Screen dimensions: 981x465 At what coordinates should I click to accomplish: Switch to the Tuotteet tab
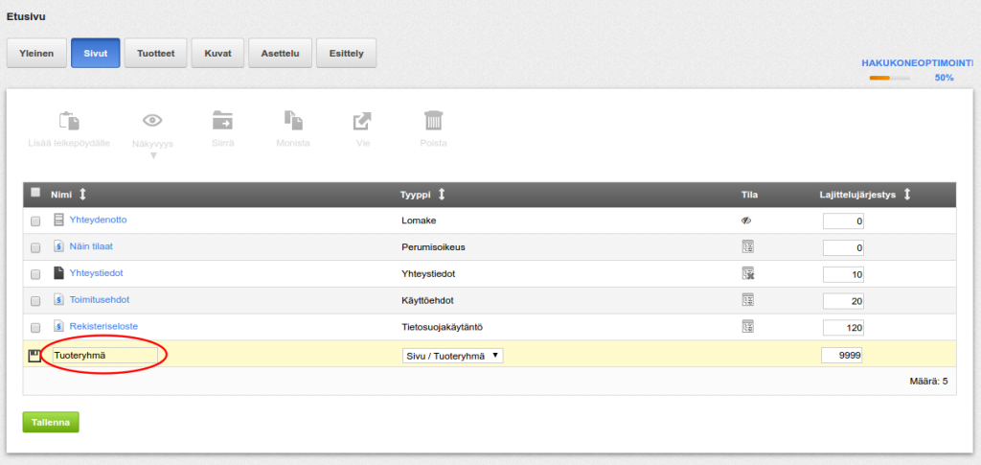tap(156, 53)
